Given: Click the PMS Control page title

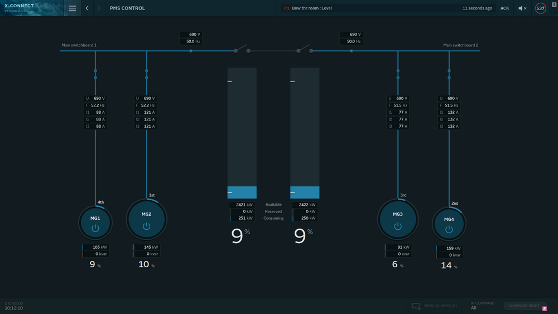Looking at the screenshot, I should click(x=127, y=8).
